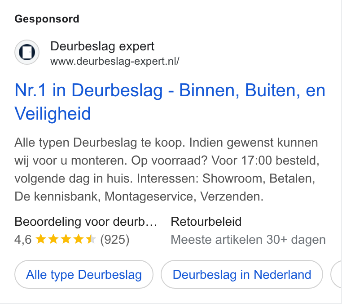Viewport: 342px width, 304px height.
Task: Select the Deurbeslag in Nederland chip
Action: coord(242,274)
